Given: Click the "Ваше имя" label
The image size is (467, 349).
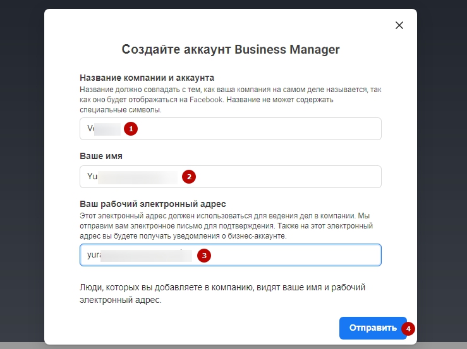Looking at the screenshot, I should 105,155.
